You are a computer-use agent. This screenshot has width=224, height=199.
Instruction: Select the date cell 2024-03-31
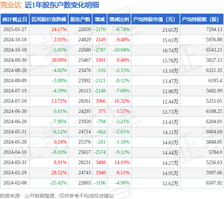(x=15, y=162)
